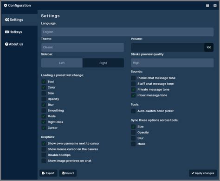Toggle the Right click checkbox

point(44,122)
